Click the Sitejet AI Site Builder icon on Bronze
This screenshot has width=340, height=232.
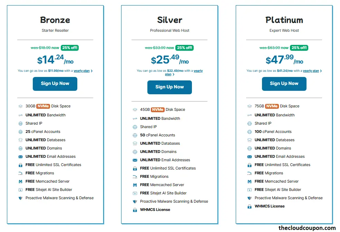[20, 190]
